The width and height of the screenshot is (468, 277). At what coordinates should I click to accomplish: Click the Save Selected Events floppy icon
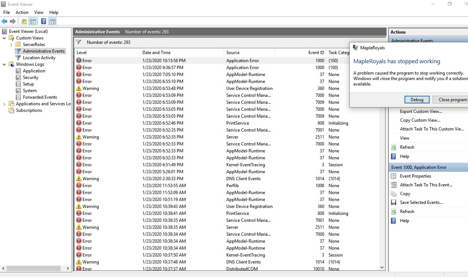click(394, 202)
